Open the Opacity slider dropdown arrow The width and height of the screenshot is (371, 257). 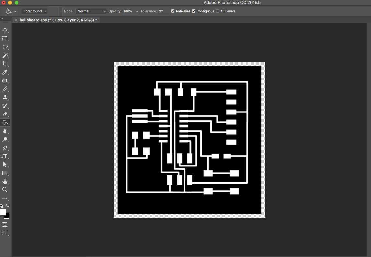pyautogui.click(x=137, y=11)
